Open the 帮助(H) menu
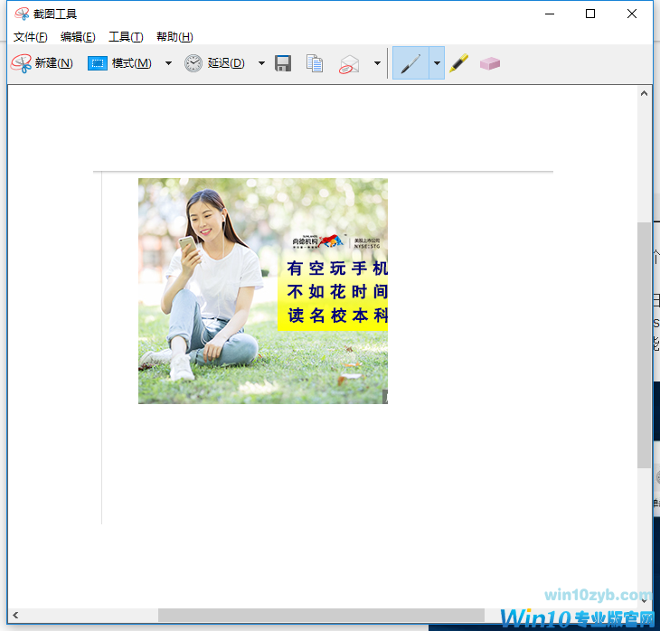The image size is (660, 631). coord(174,37)
